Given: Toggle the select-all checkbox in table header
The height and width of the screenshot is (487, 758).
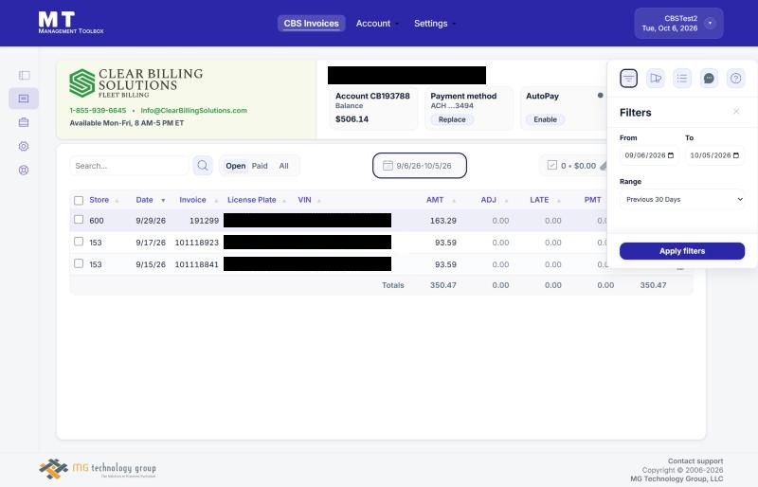Looking at the screenshot, I should pyautogui.click(x=79, y=200).
